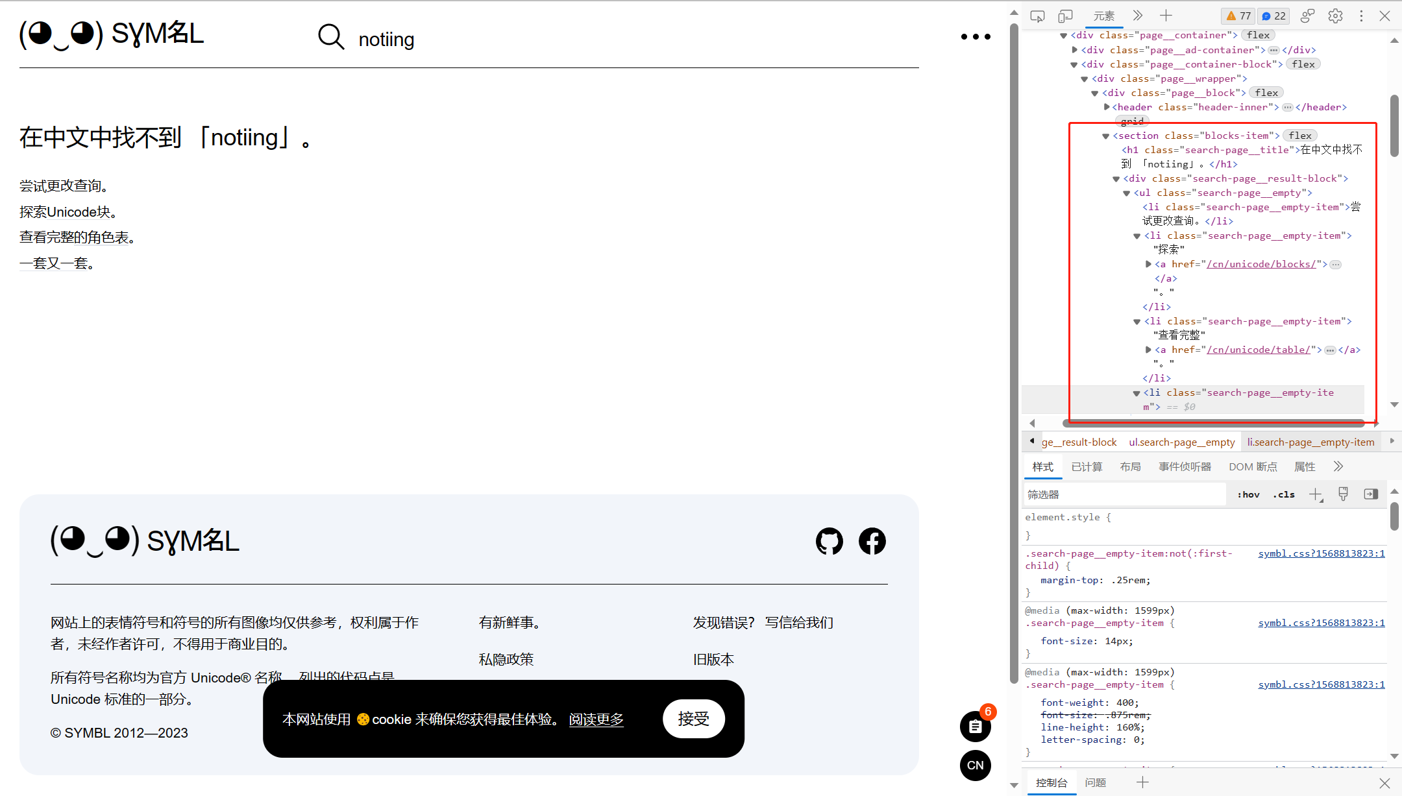Click the messages count badge 22
The height and width of the screenshot is (796, 1402).
click(1273, 16)
